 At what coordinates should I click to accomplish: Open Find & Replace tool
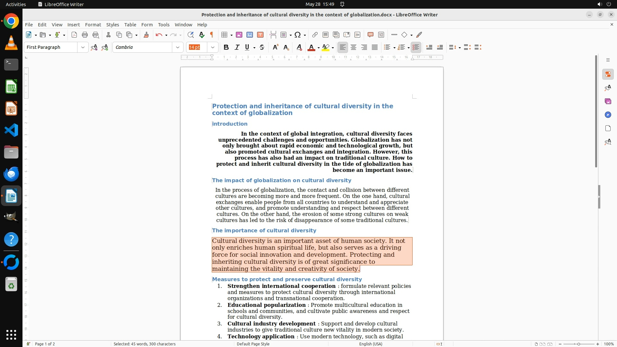coord(191,35)
